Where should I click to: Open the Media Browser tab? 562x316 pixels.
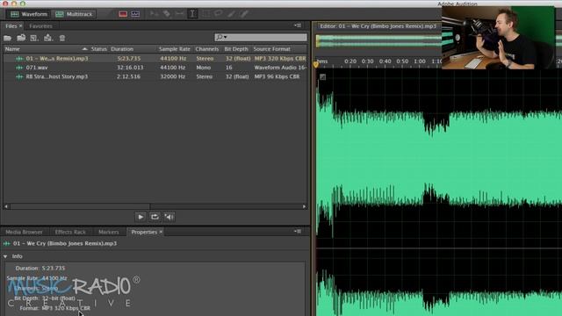click(24, 232)
